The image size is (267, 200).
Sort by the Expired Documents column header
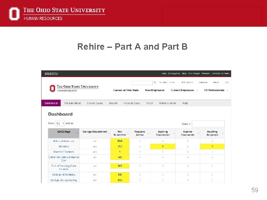coord(188,133)
